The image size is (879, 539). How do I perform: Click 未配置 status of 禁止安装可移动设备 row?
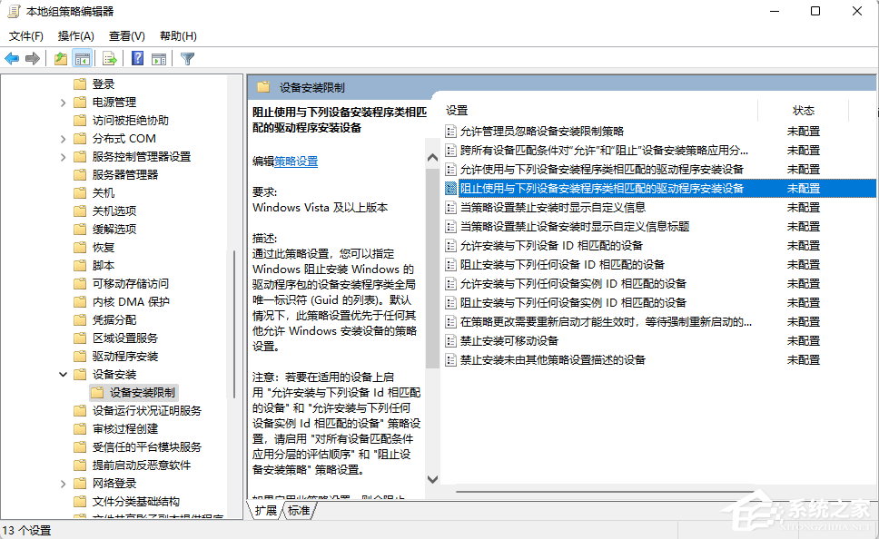pyautogui.click(x=804, y=340)
